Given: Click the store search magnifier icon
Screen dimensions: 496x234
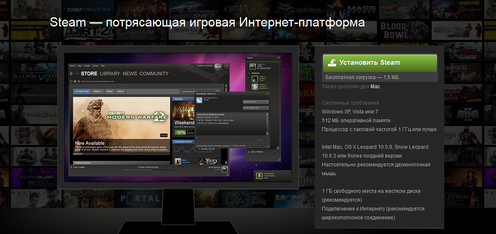Looking at the screenshot, I should click(217, 91).
